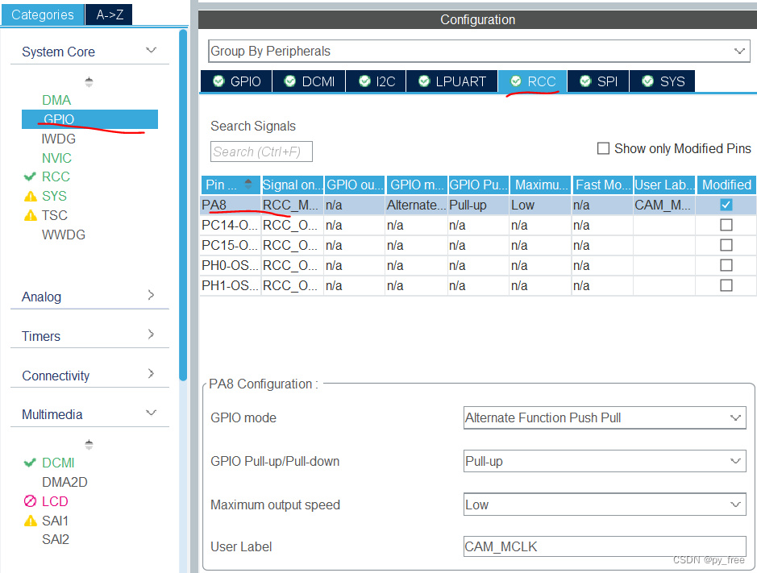Click the check icon on the I2C tab
Screen dimensions: 757x573
(x=365, y=81)
